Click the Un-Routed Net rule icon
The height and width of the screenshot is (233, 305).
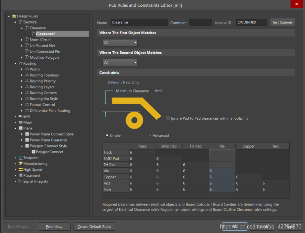[x=27, y=46]
